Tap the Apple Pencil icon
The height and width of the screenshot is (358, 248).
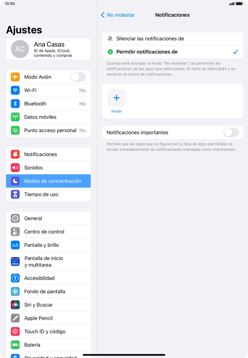coord(15,318)
